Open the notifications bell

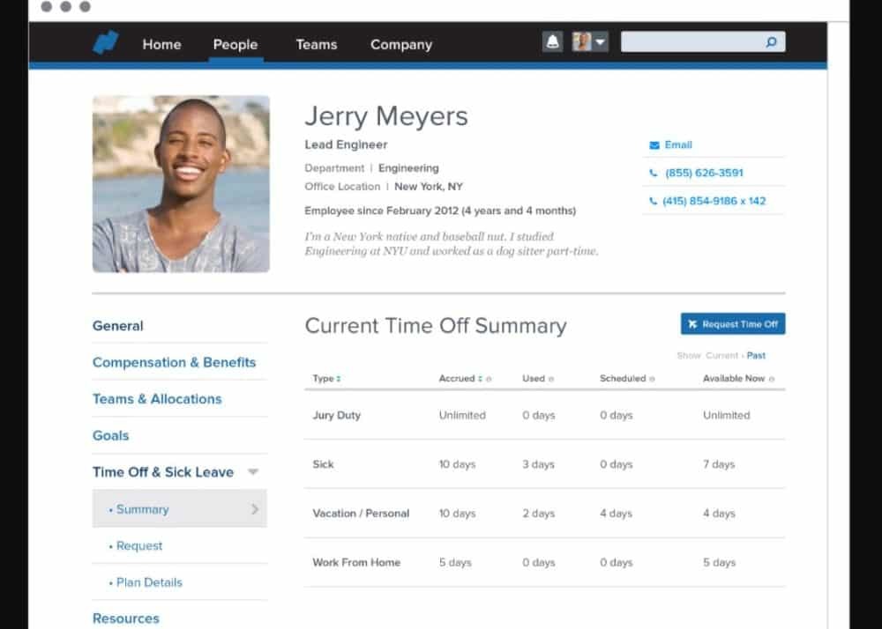(552, 42)
